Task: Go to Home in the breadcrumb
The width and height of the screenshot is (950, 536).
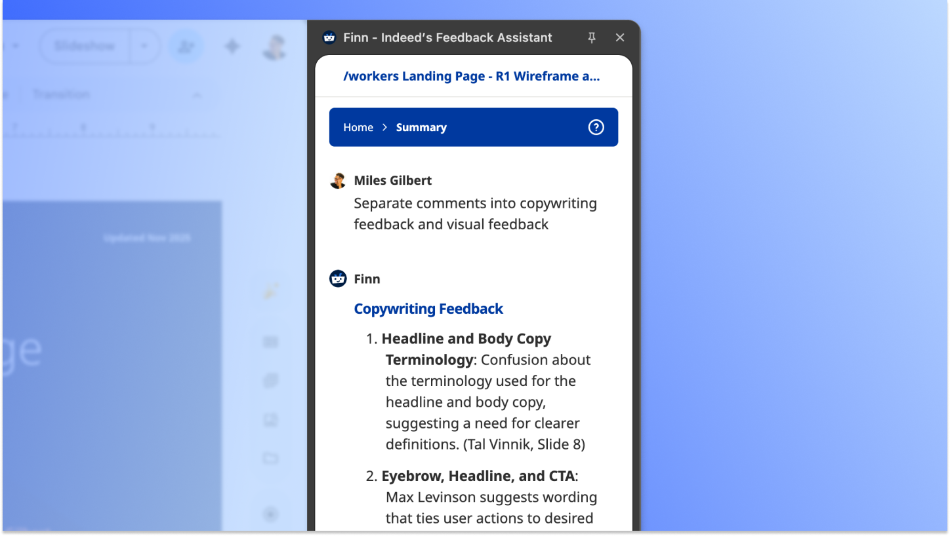Action: pos(358,127)
